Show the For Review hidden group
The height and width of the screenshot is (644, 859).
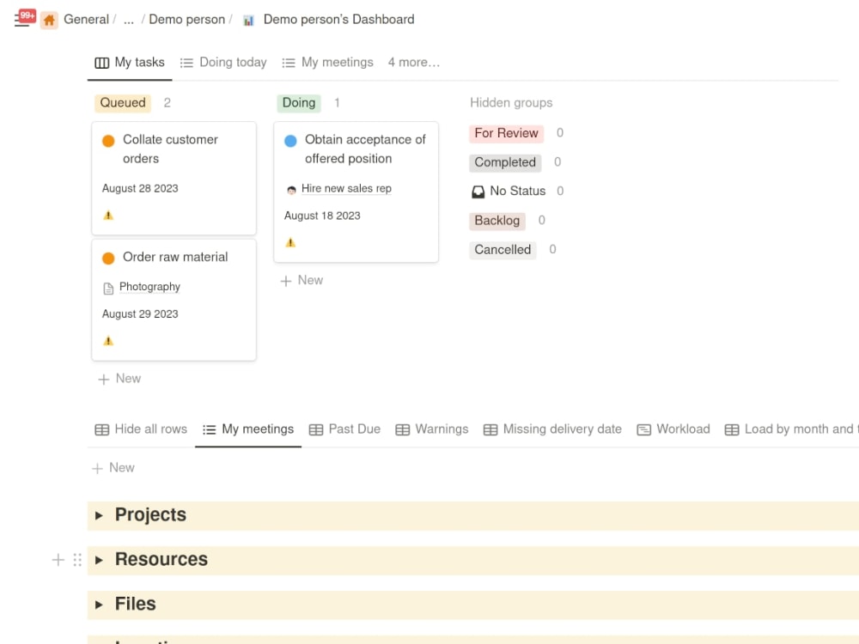506,133
